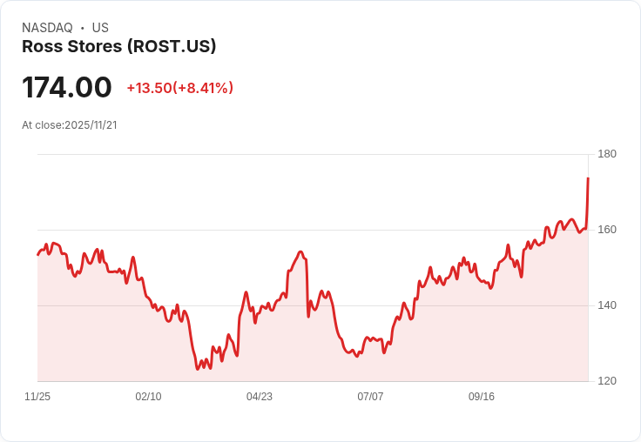Select the +13.50(+8.41%) price change text
This screenshot has width=641, height=442.
point(179,88)
